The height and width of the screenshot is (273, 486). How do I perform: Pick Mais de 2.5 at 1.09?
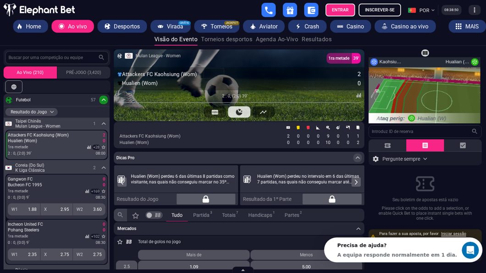click(194, 267)
